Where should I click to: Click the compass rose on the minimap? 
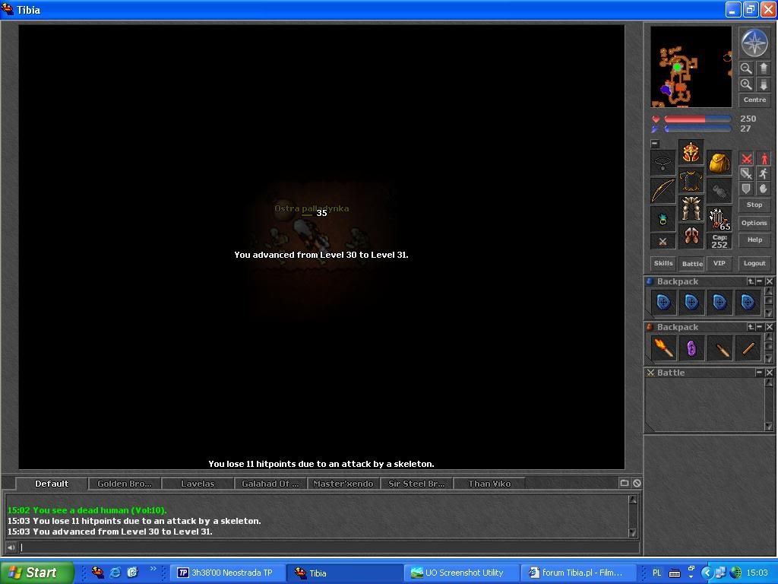[754, 43]
